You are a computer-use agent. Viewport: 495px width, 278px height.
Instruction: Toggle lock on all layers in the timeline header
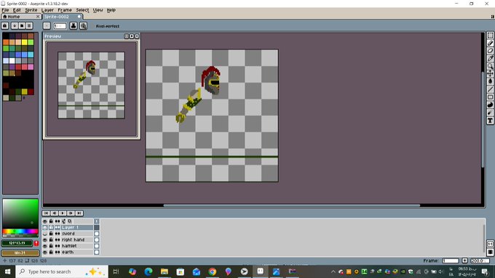pyautogui.click(x=51, y=221)
